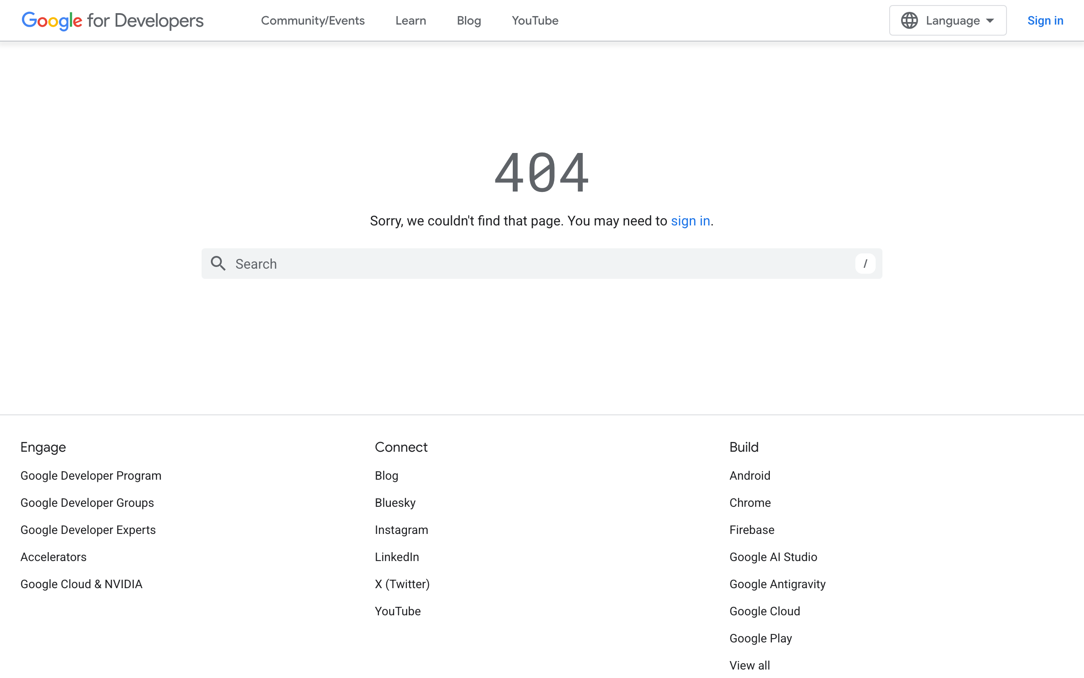Image resolution: width=1084 pixels, height=678 pixels.
Task: Follow the inline 'sign in' link in error message
Action: [690, 221]
